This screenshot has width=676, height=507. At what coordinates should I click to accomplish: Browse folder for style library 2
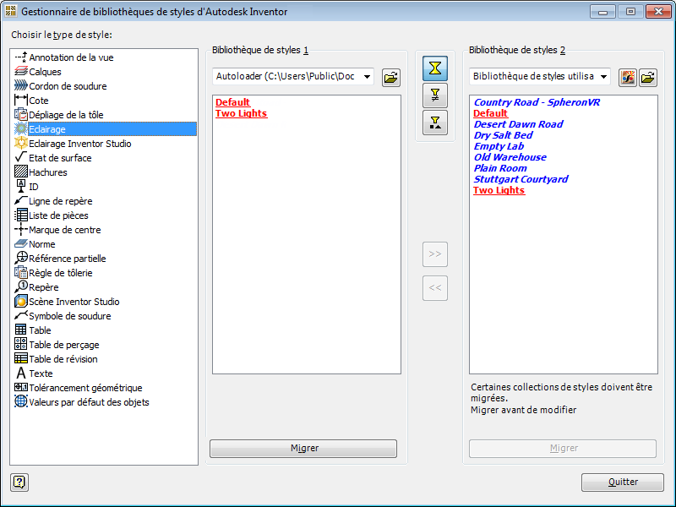tap(648, 78)
